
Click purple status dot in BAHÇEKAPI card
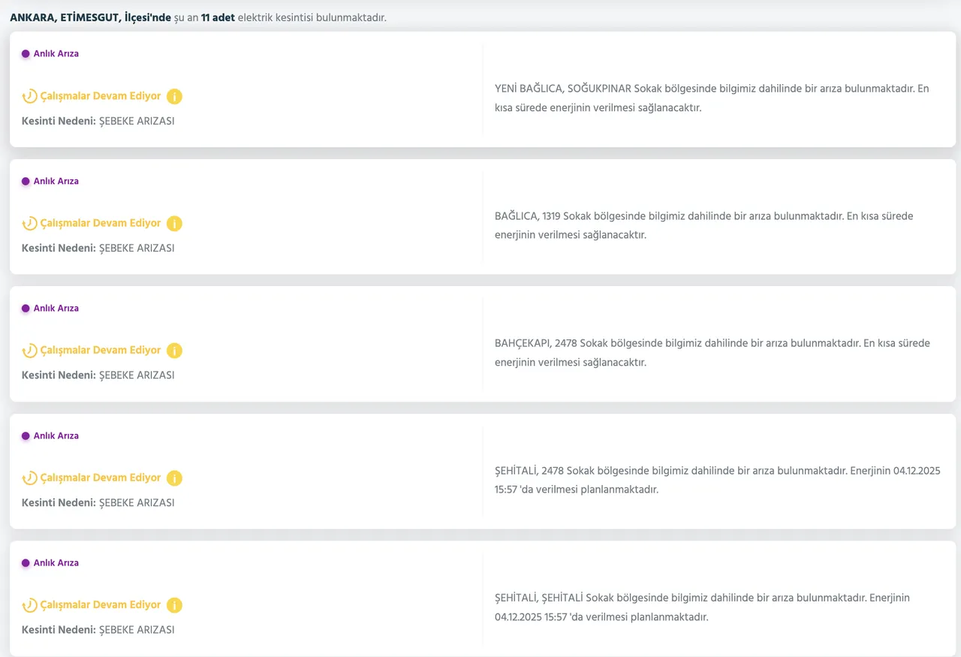[26, 309]
